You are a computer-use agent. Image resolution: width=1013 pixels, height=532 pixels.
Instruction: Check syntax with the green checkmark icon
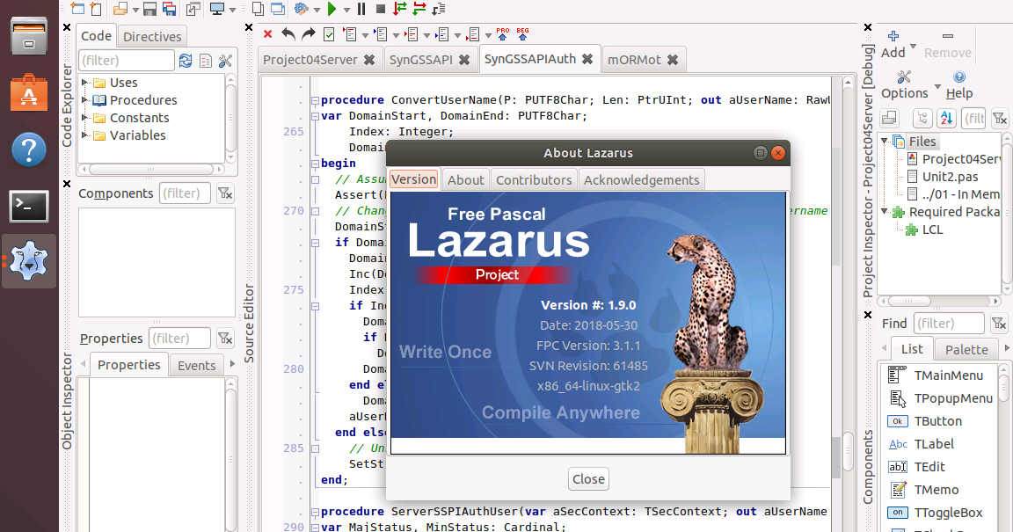click(329, 33)
